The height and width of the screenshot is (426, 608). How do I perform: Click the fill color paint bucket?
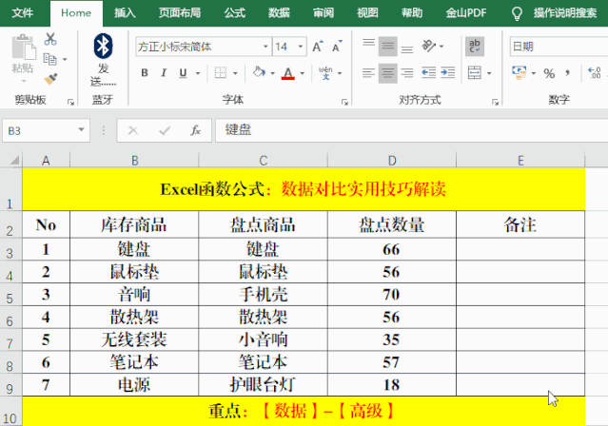coord(260,73)
